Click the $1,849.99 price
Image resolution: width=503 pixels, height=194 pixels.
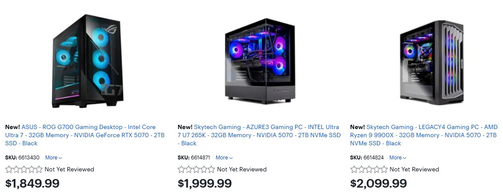point(33,184)
